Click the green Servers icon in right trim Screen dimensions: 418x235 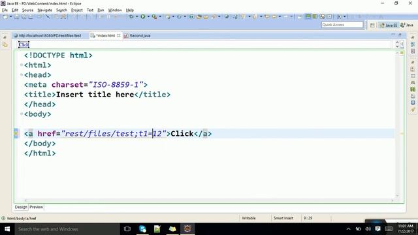(413, 89)
